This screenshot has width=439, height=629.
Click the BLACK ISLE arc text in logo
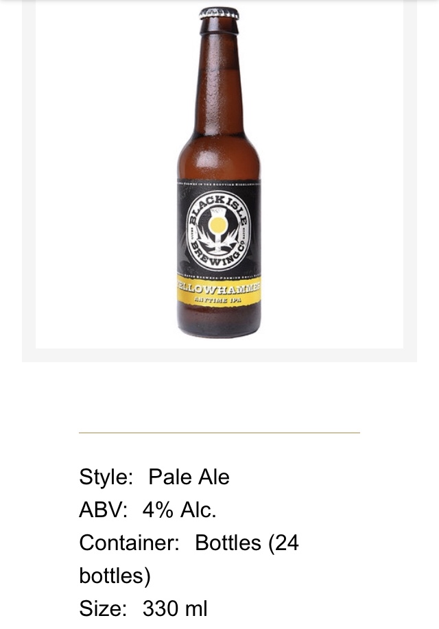[x=219, y=208]
